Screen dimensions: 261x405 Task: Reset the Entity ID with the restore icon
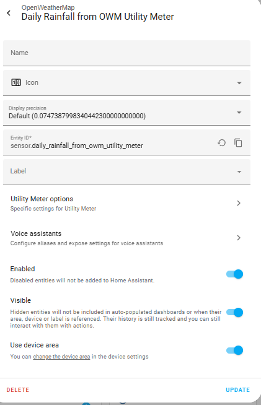pos(221,143)
